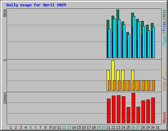Image resolution: width=168 pixels, height=131 pixels.
Task: Click the cyan files bar for day 21
Action: pyautogui.click(x=109, y=43)
